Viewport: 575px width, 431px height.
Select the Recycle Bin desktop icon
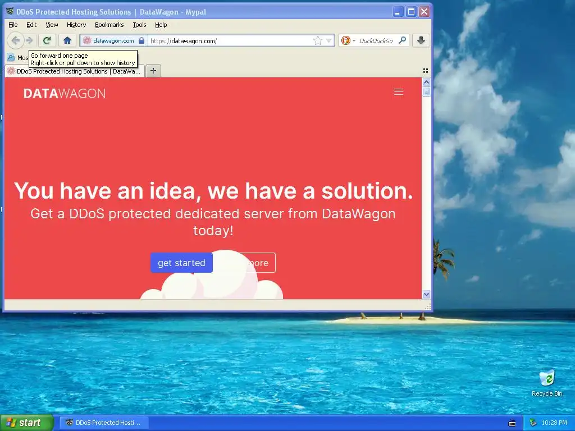[x=547, y=383]
